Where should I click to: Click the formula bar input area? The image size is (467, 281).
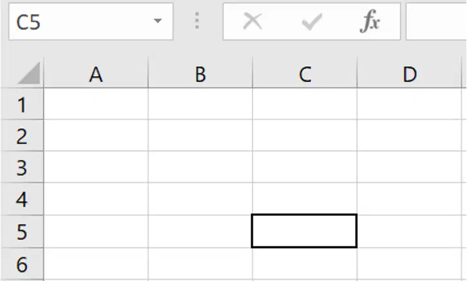436,21
